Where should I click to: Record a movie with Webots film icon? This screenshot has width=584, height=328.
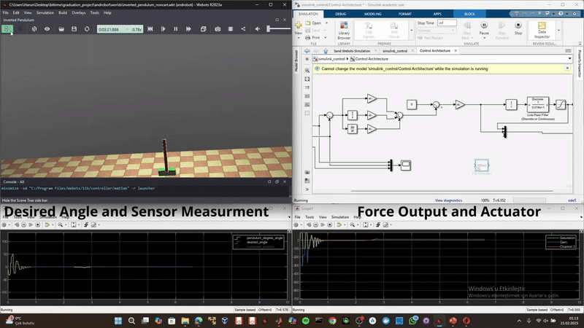point(231,28)
